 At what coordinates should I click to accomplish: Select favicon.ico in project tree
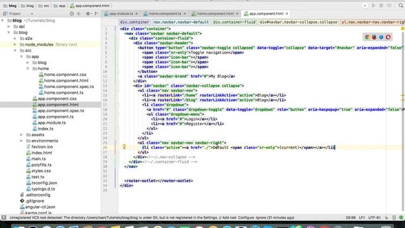pos(42,146)
